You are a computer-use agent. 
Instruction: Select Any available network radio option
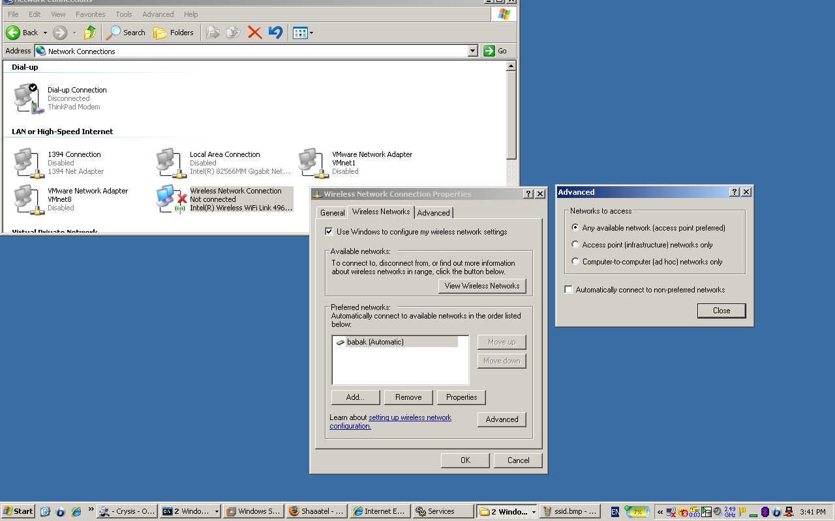pyautogui.click(x=575, y=228)
